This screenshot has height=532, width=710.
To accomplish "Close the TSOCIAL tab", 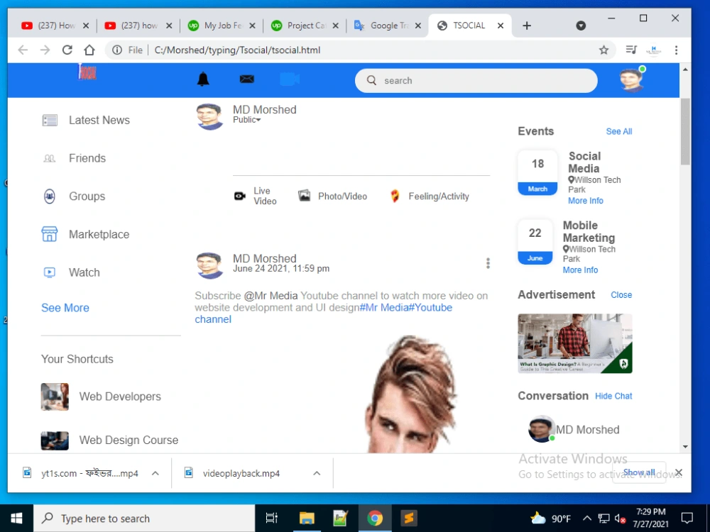I will pyautogui.click(x=501, y=26).
